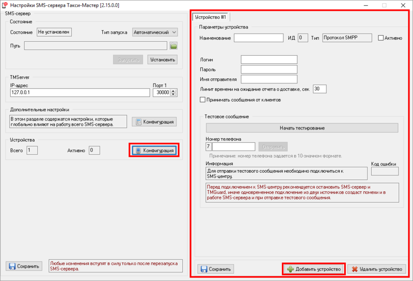Click the greyed Отправить button
The height and width of the screenshot is (281, 413).
[273, 146]
